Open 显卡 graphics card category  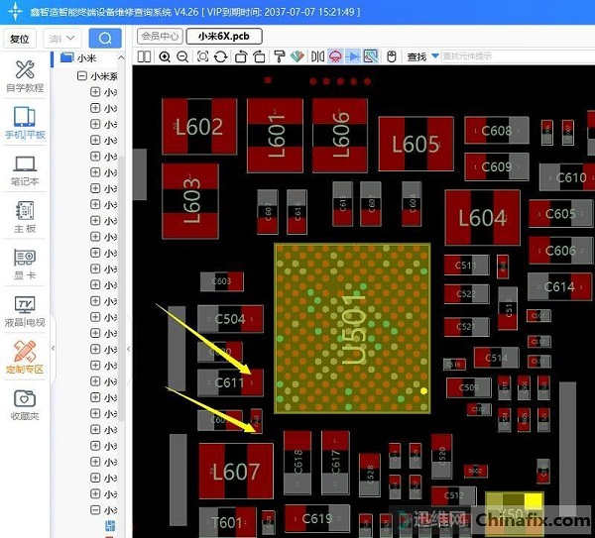(x=26, y=263)
